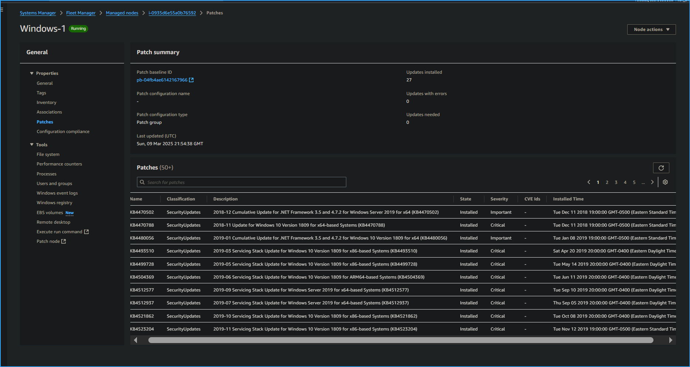Image resolution: width=690 pixels, height=367 pixels.
Task: Click the next page chevron
Action: pyautogui.click(x=652, y=182)
